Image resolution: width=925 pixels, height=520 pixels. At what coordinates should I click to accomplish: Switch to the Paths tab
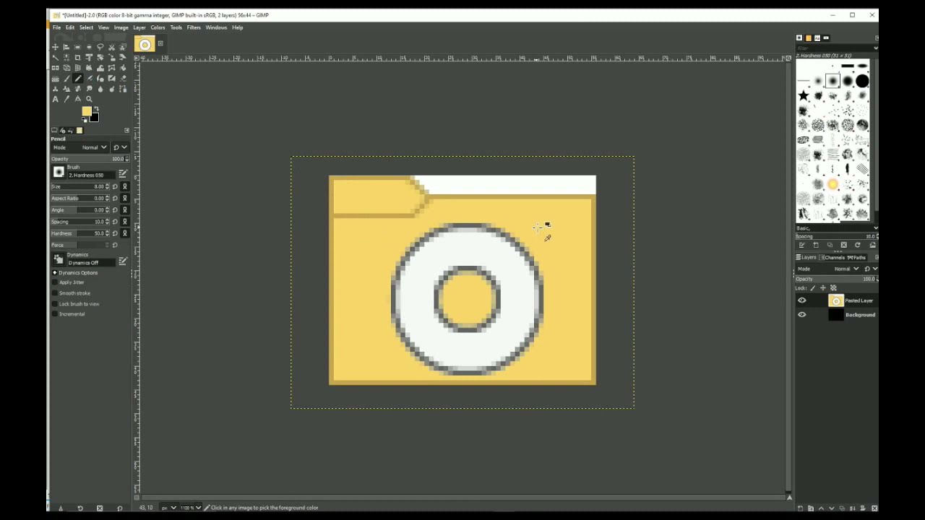857,257
